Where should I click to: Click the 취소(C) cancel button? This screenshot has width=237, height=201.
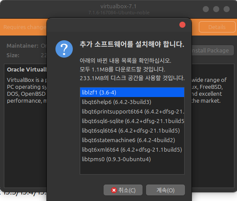pos(123,190)
